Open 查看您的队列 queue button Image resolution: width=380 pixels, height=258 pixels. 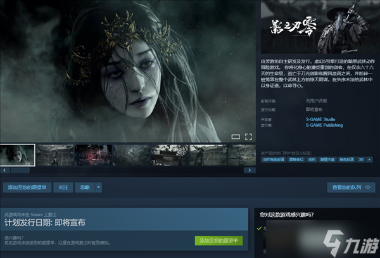coord(351,187)
